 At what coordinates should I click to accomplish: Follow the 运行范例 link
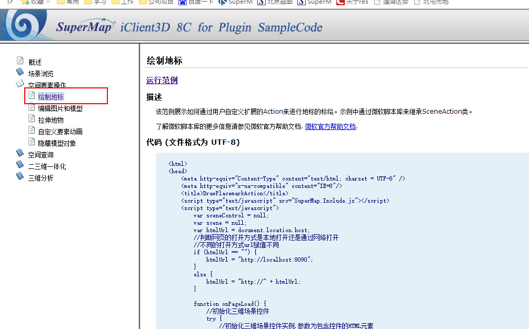pyautogui.click(x=162, y=81)
